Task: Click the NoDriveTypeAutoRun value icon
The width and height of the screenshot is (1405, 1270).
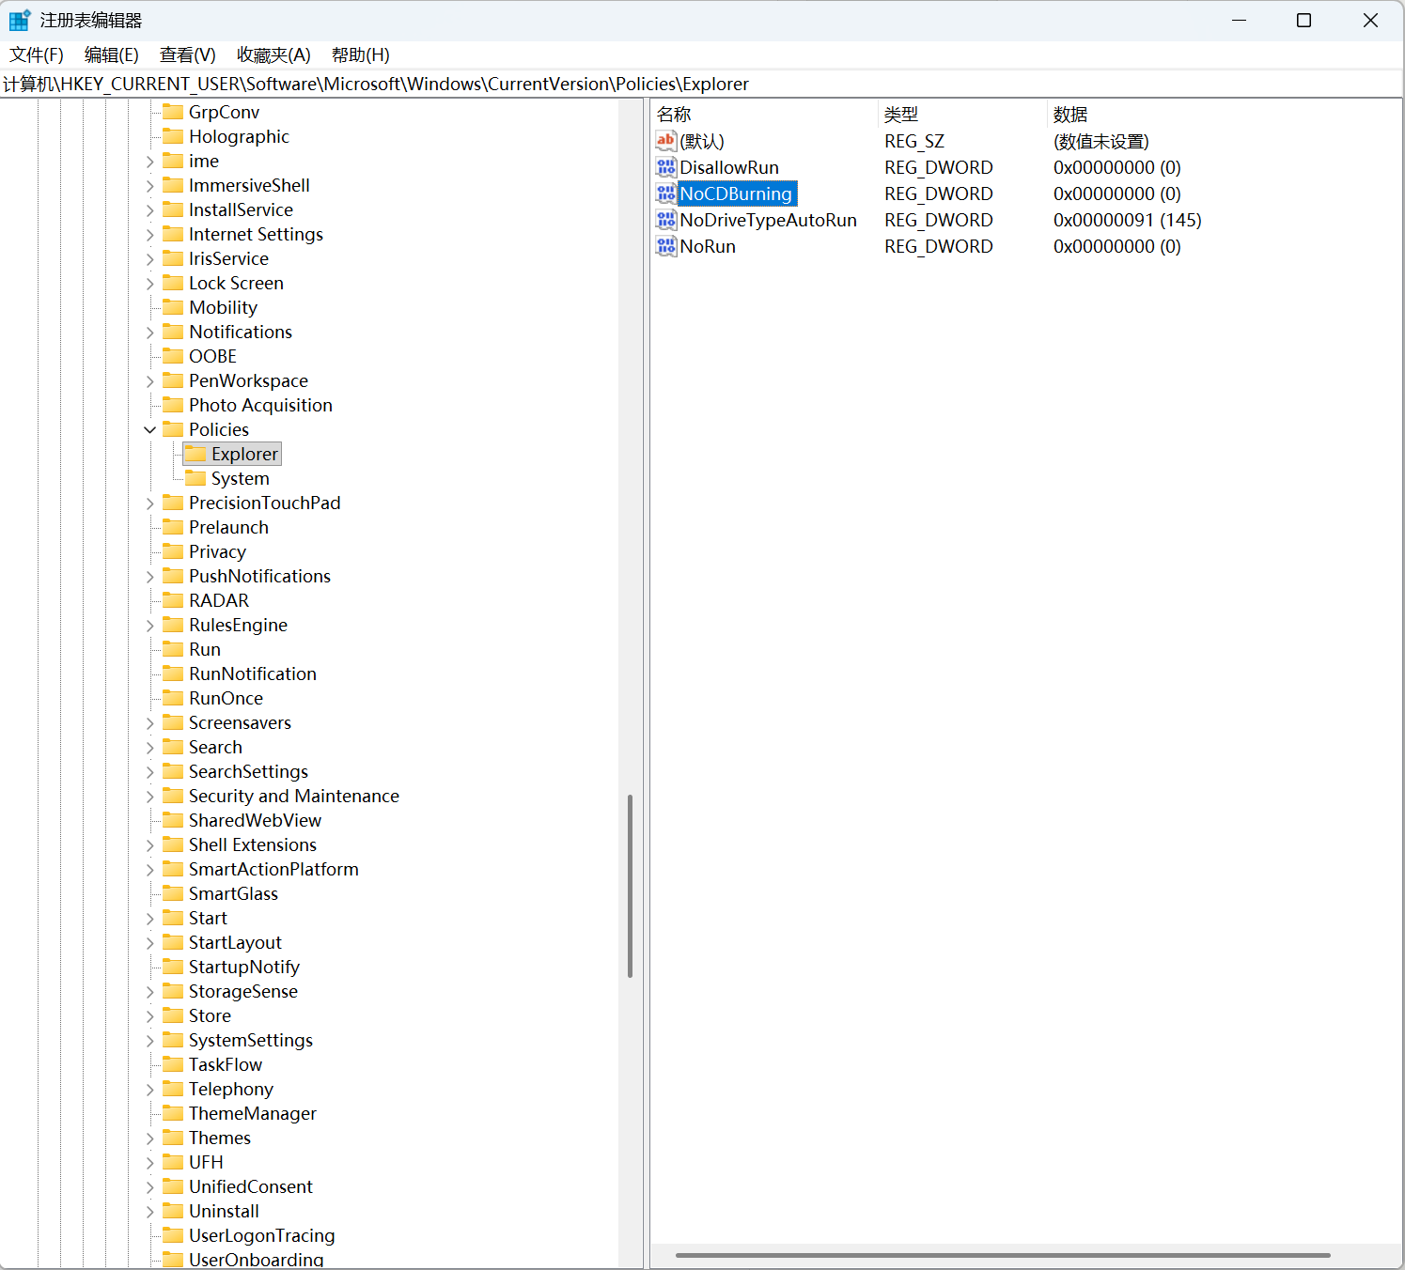Action: 666,220
